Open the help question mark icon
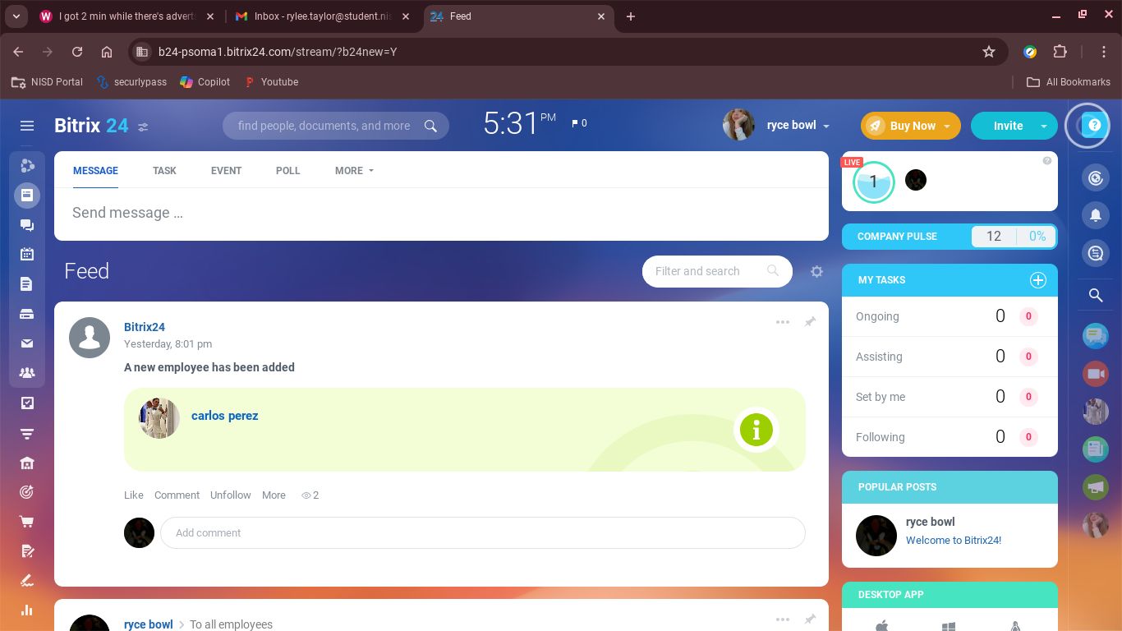 [1093, 126]
